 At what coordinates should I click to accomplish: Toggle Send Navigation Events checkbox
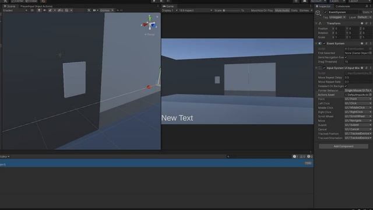point(346,57)
